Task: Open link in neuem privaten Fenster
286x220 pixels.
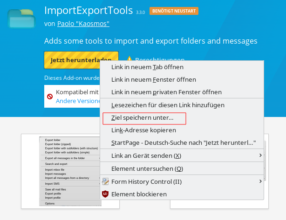Action: point(166,92)
